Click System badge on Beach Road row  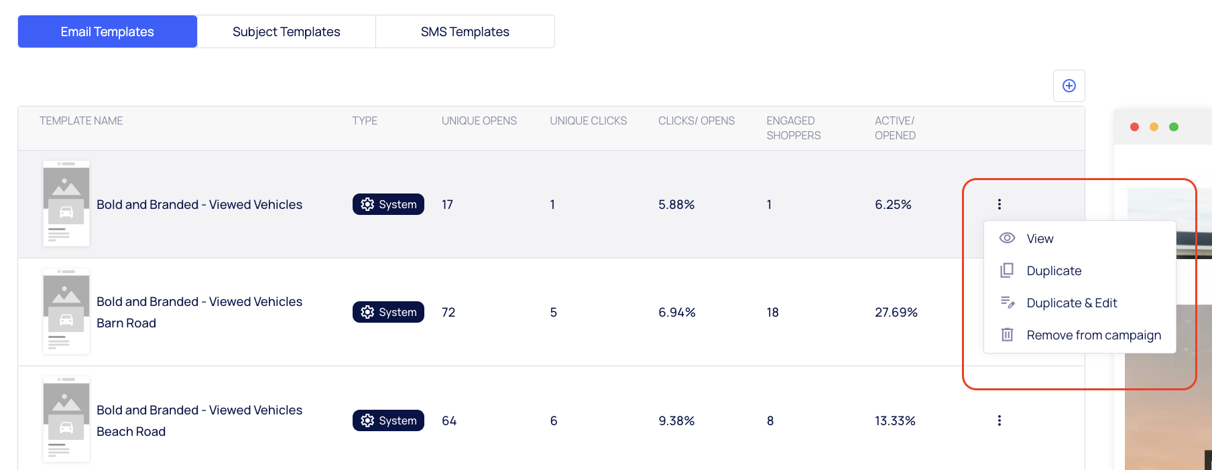pyautogui.click(x=388, y=420)
